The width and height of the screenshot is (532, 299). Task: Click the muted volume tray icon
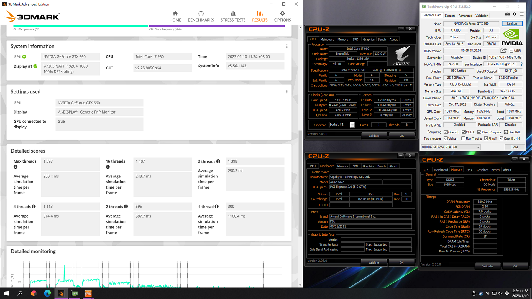pos(500,293)
